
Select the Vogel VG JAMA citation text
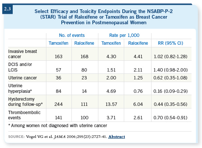pos(67,137)
